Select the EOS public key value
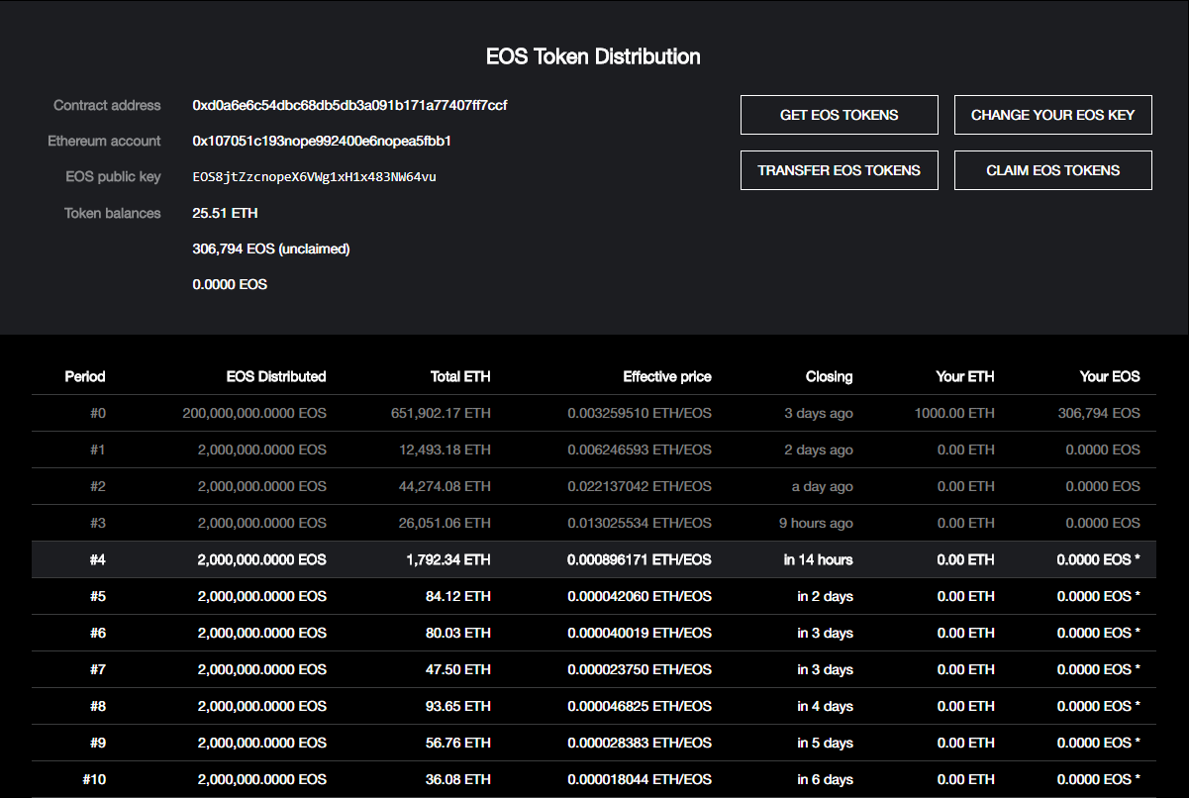 [314, 177]
